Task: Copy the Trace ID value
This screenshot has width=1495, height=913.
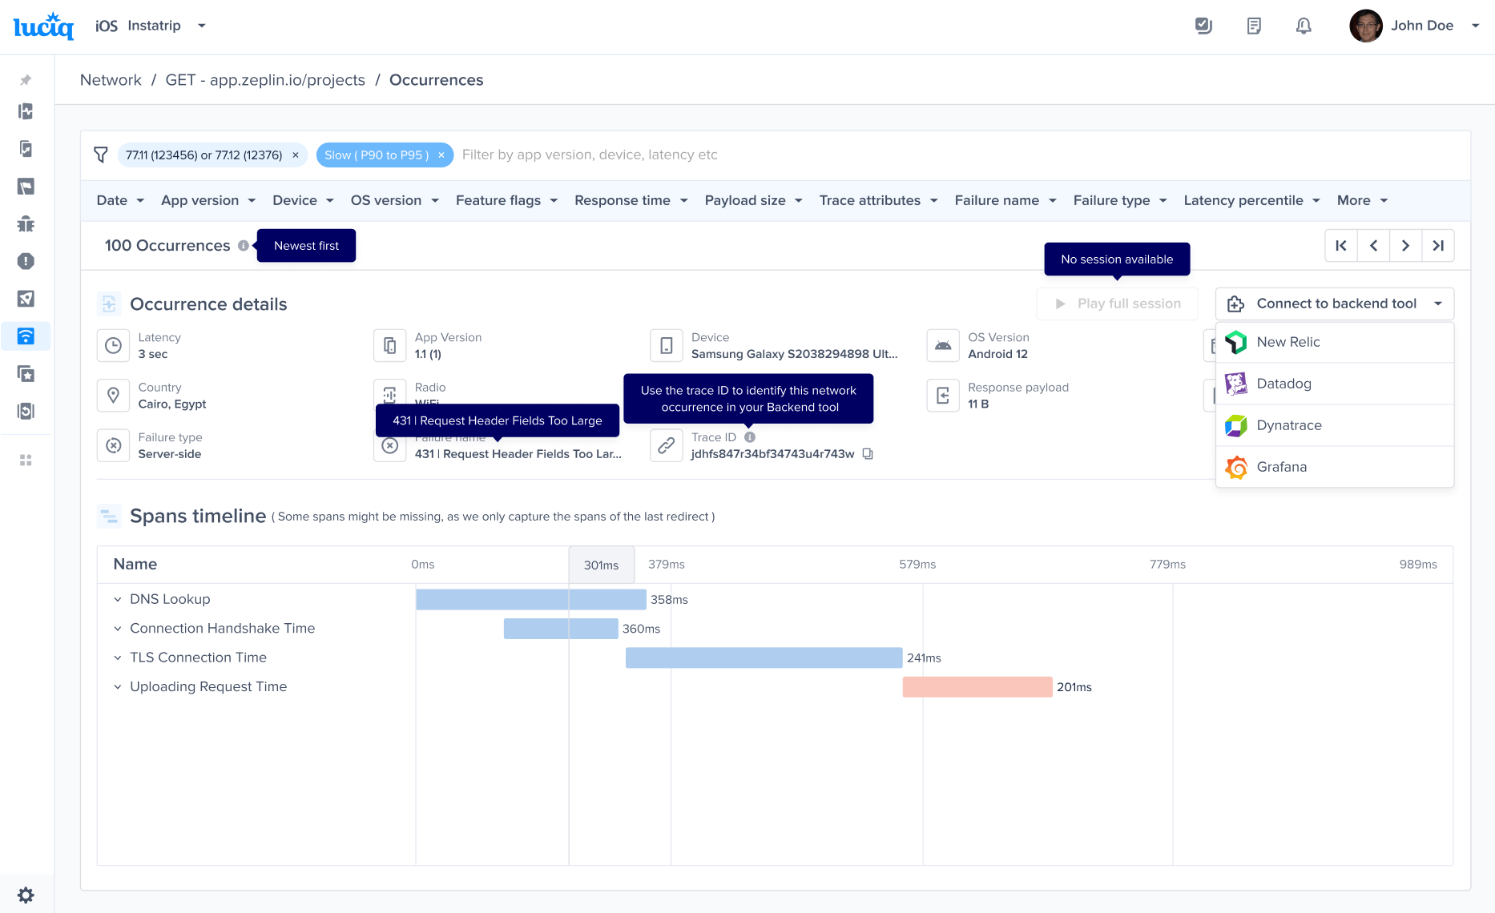Action: coord(868,454)
